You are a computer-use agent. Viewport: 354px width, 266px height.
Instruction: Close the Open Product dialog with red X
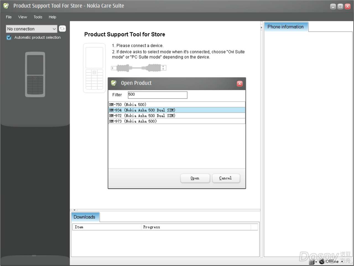point(240,84)
